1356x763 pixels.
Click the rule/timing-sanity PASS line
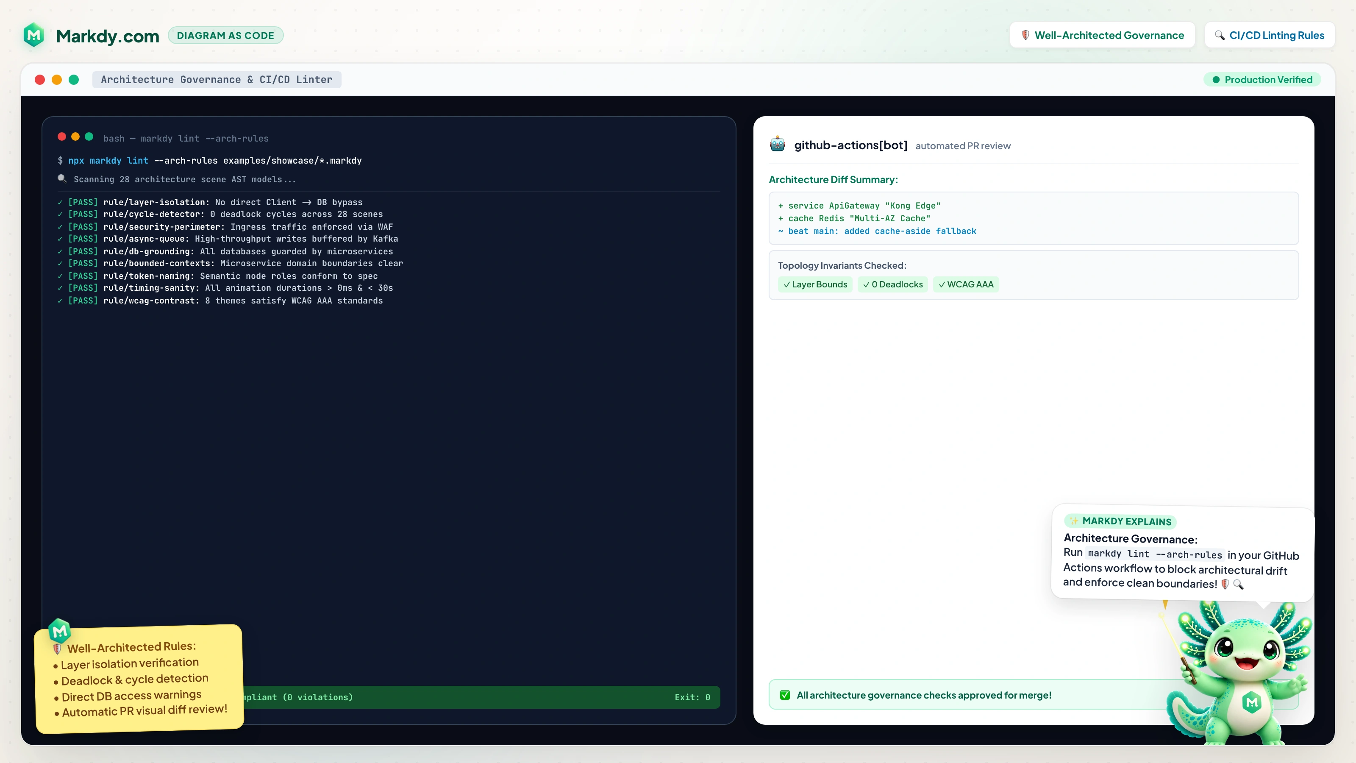point(225,288)
